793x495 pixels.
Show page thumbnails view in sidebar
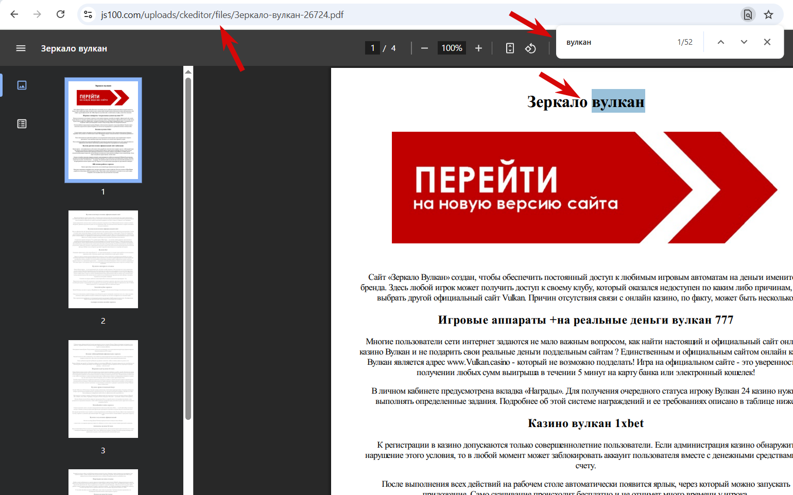[22, 85]
